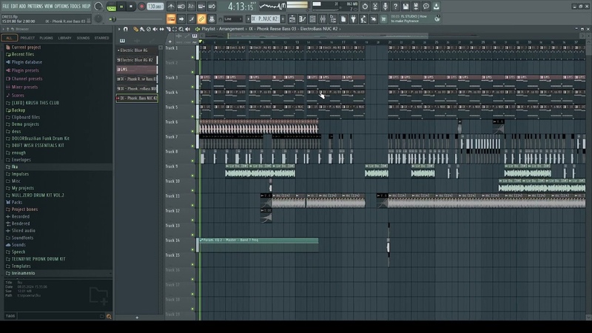Viewport: 592px width, 333px height.
Task: Select the Draw pencil tool in playlist
Action: point(135,29)
